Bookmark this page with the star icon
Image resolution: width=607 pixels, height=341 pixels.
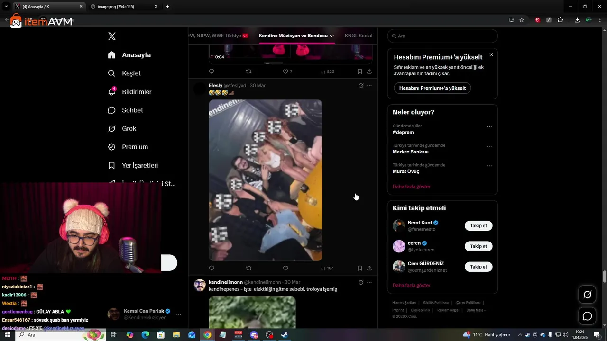pyautogui.click(x=522, y=20)
